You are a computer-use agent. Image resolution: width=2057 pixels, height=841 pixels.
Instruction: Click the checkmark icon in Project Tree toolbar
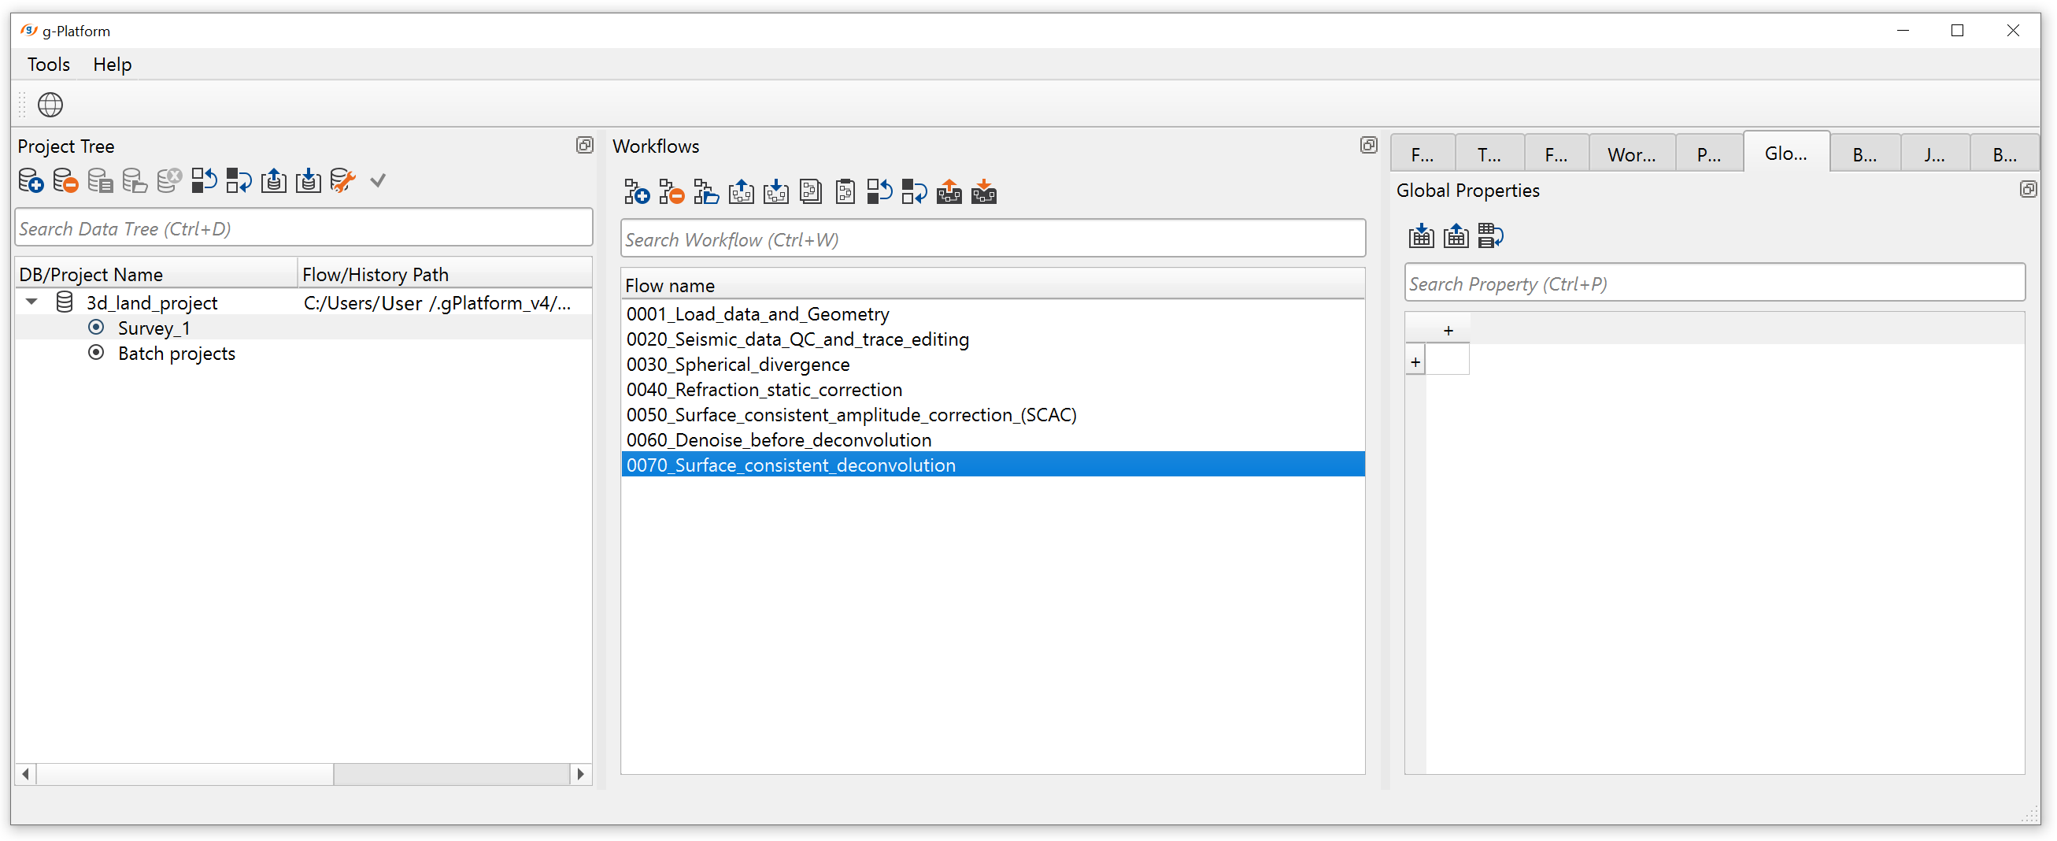(378, 181)
